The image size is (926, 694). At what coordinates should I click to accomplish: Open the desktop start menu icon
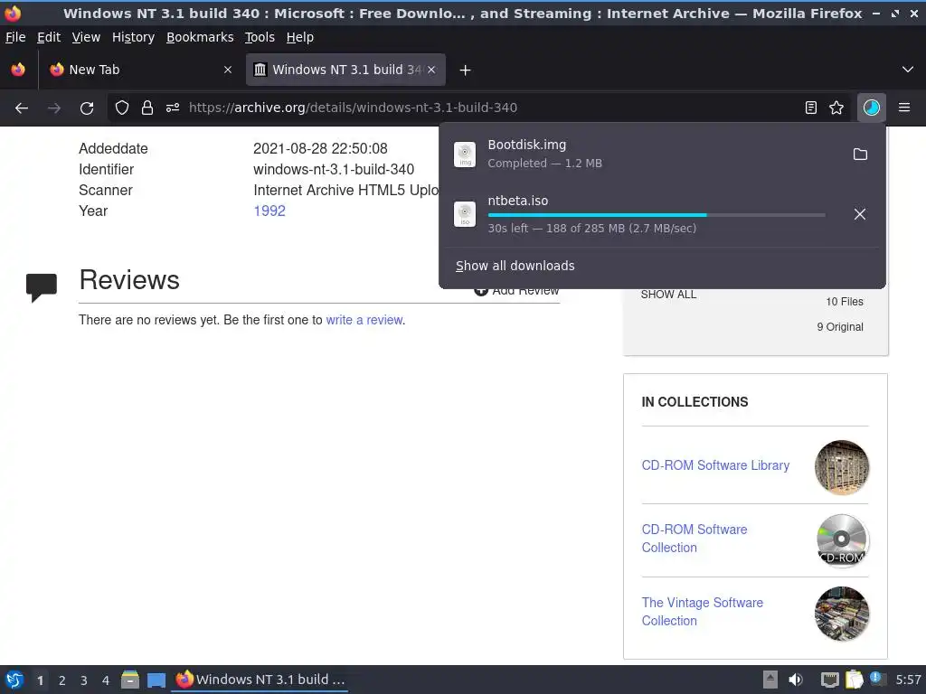coord(14,680)
